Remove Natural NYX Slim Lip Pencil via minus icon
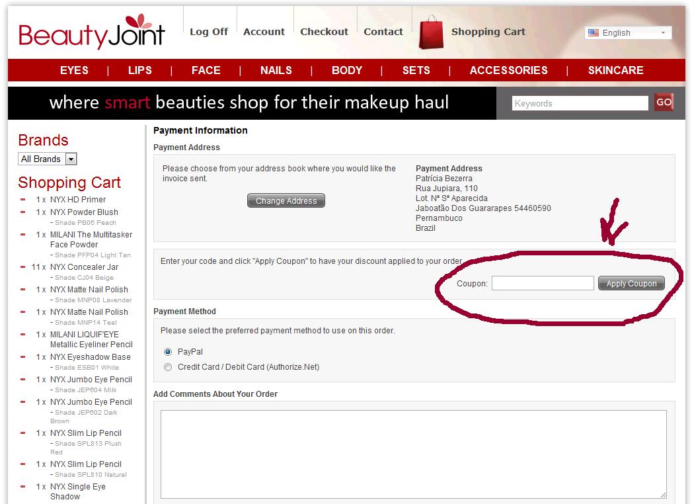Screen dimensions: 692x504 [x=23, y=464]
